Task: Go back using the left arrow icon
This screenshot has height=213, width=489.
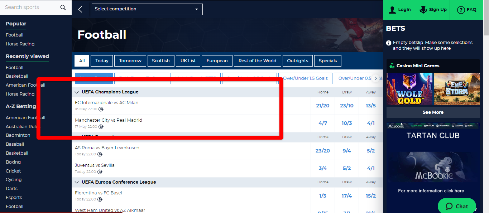Action: [80, 9]
